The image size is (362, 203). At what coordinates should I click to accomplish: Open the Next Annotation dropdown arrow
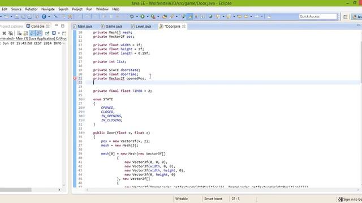pyautogui.click(x=223, y=16)
